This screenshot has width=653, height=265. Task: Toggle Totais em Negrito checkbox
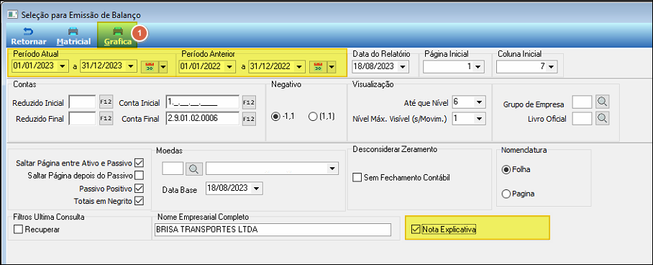coord(139,201)
